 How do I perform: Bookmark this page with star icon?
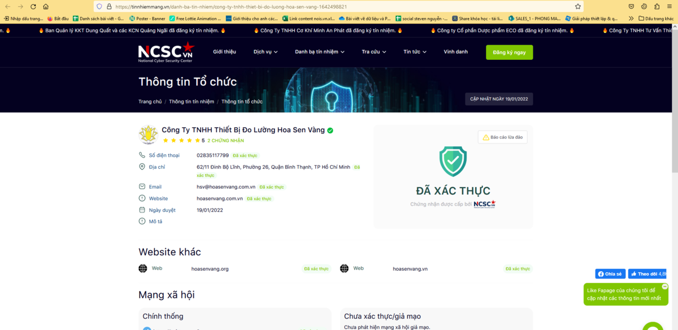click(577, 7)
